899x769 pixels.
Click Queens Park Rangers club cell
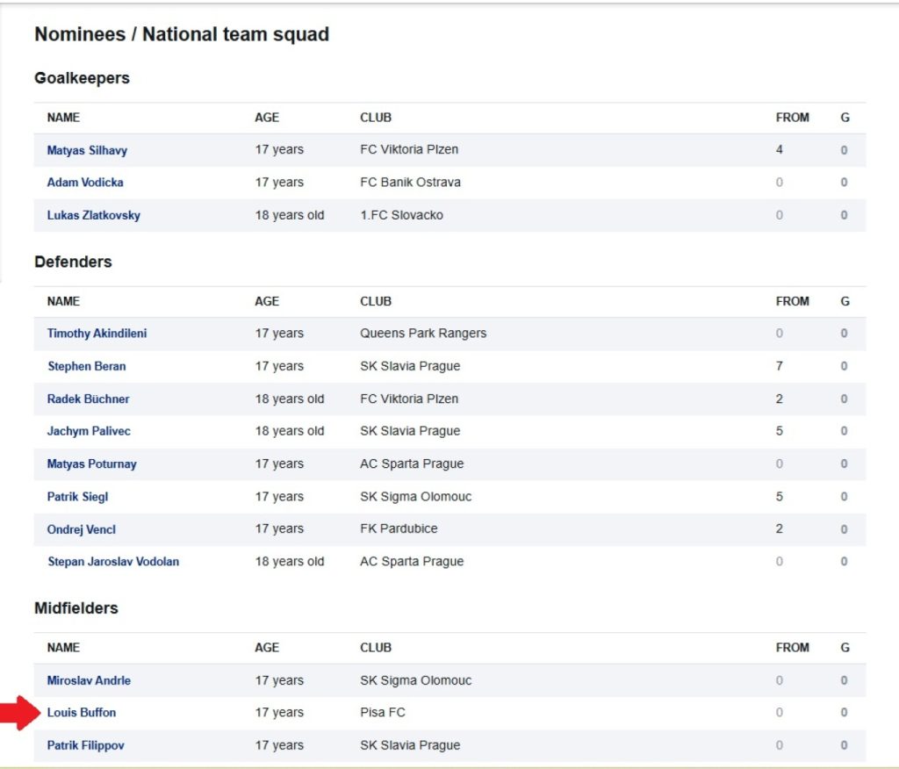[423, 334]
